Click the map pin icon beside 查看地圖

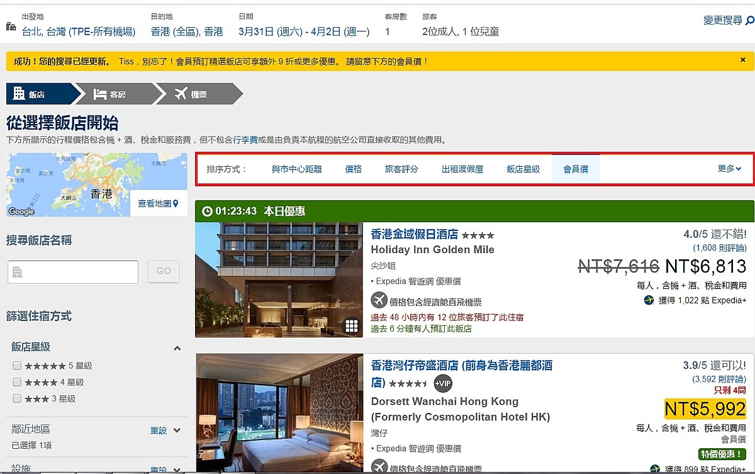click(x=176, y=203)
